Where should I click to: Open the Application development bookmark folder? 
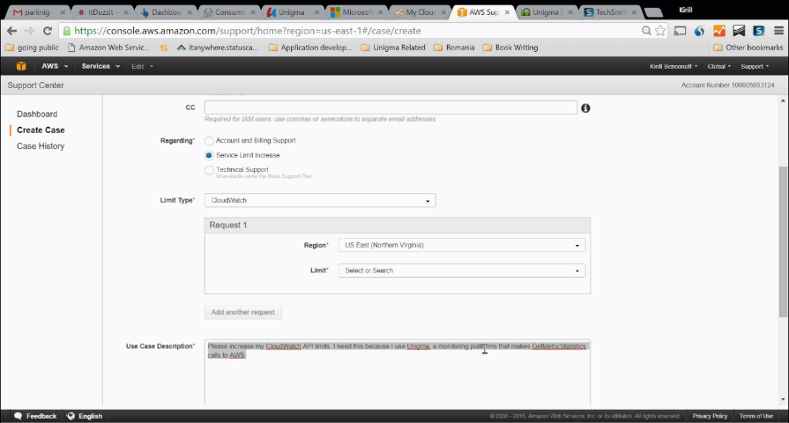pyautogui.click(x=310, y=48)
